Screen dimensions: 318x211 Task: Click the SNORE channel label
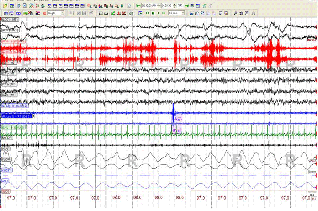point(6,138)
